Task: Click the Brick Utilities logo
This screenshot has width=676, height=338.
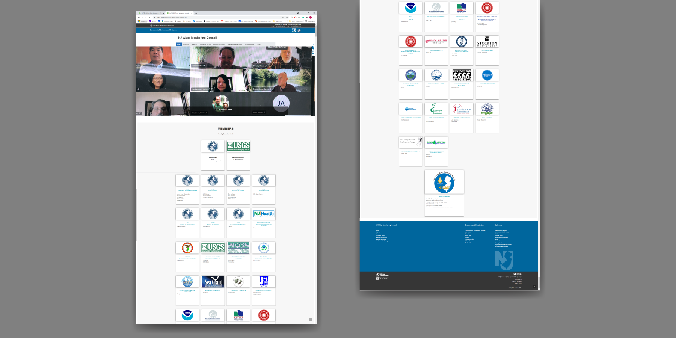Action: point(436,142)
